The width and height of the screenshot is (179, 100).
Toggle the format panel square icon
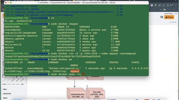coord(173,22)
